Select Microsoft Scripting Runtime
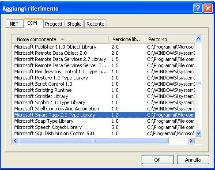This screenshot has width=215, height=170. tap(104, 90)
